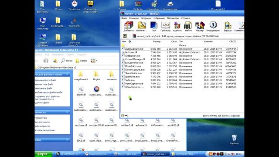
Task: Click the Поиск (Search) button in the Explorer toolbar
Action: [x=67, y=61]
